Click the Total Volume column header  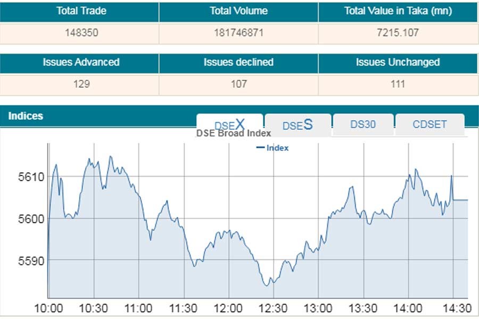coord(238,11)
